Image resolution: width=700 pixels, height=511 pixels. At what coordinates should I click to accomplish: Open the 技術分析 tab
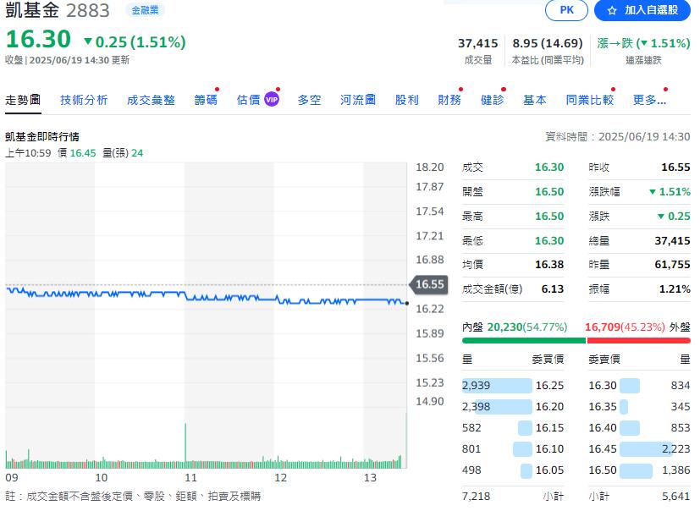click(84, 100)
